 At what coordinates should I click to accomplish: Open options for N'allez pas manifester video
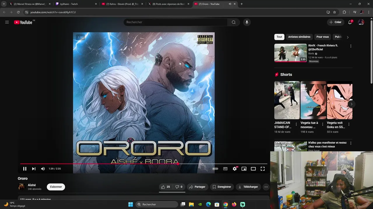[x=351, y=143]
